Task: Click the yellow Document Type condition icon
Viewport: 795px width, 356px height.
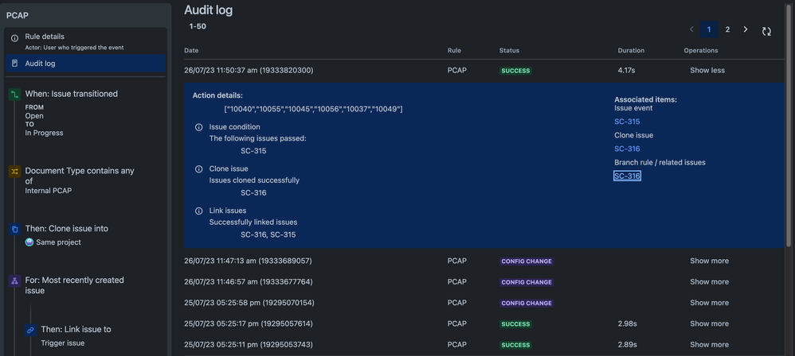Action: (x=14, y=172)
